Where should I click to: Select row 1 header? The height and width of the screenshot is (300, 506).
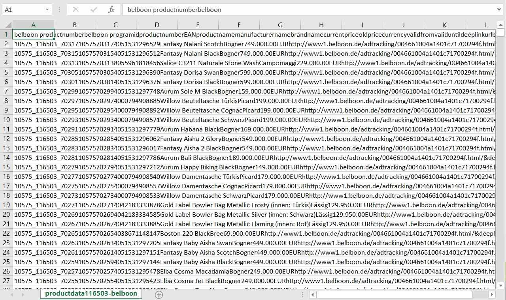coord(6,34)
